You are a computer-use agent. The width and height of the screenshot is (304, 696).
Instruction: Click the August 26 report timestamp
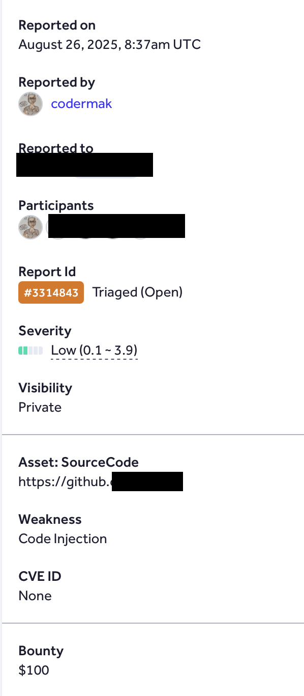[109, 44]
